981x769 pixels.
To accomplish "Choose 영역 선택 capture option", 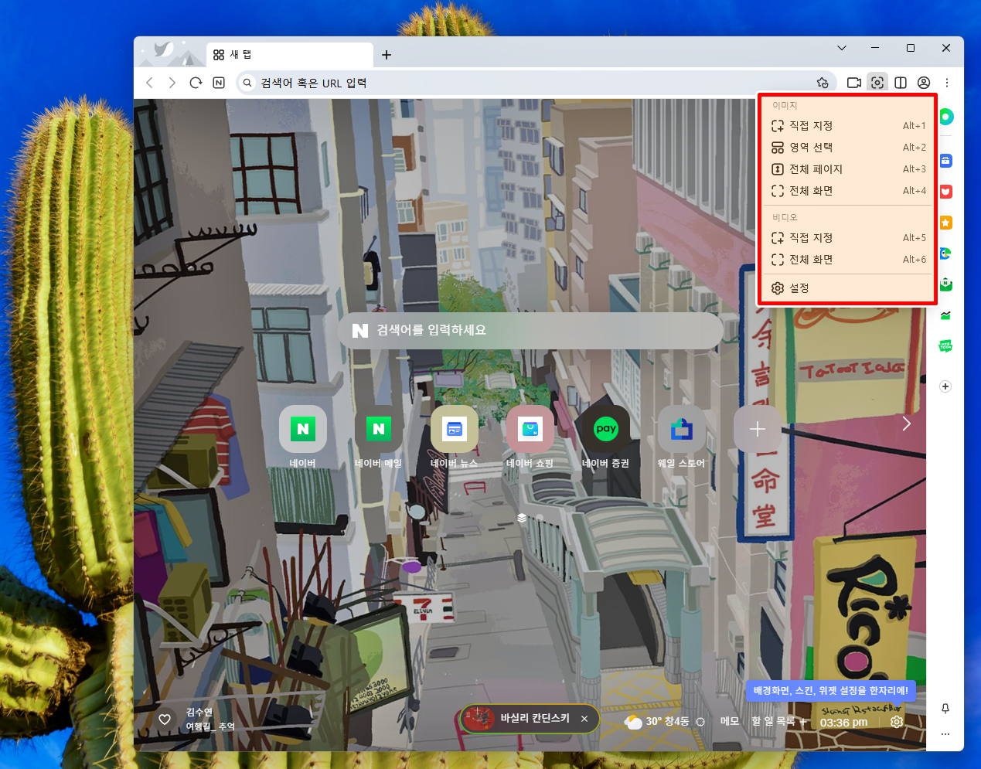I will [848, 148].
